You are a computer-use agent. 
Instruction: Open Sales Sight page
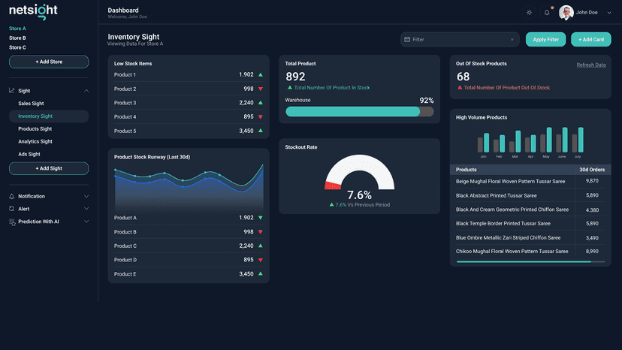point(31,104)
